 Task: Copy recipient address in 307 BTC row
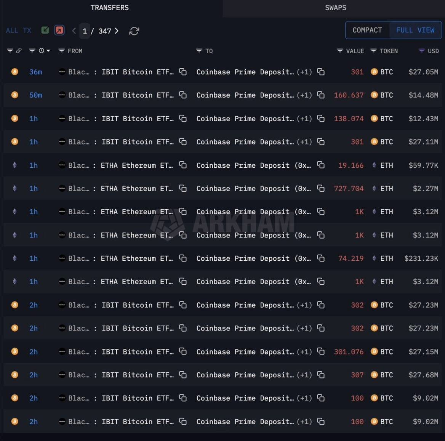coord(321,375)
